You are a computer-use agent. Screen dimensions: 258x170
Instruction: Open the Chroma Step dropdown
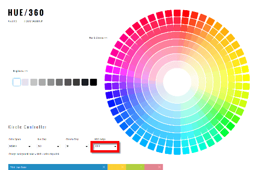click(x=77, y=146)
